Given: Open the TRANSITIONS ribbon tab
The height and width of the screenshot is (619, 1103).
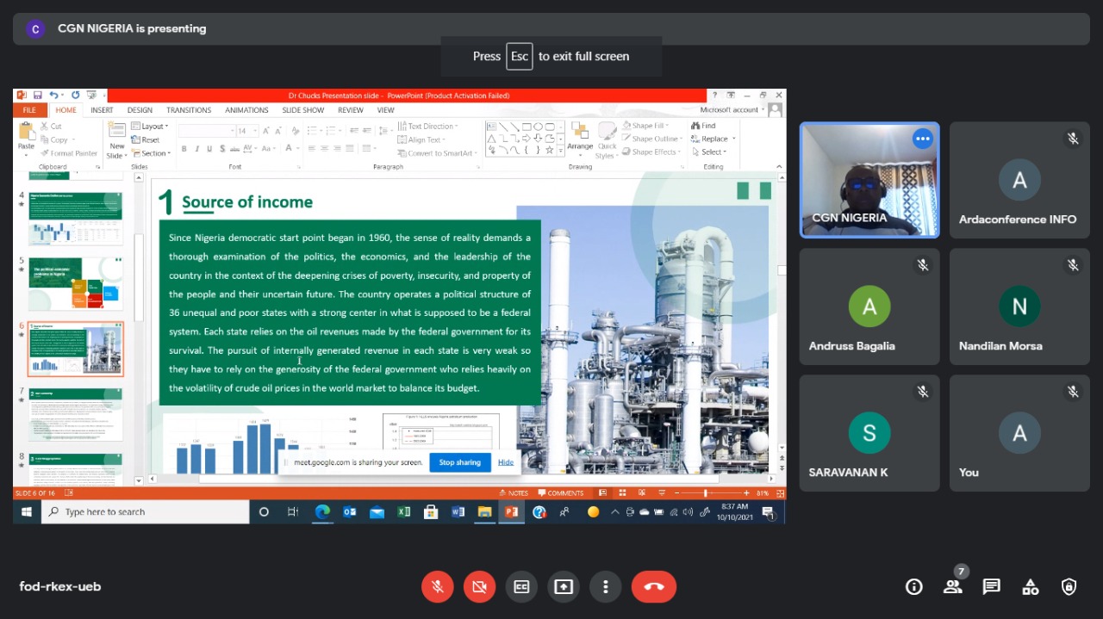Looking at the screenshot, I should (x=189, y=110).
